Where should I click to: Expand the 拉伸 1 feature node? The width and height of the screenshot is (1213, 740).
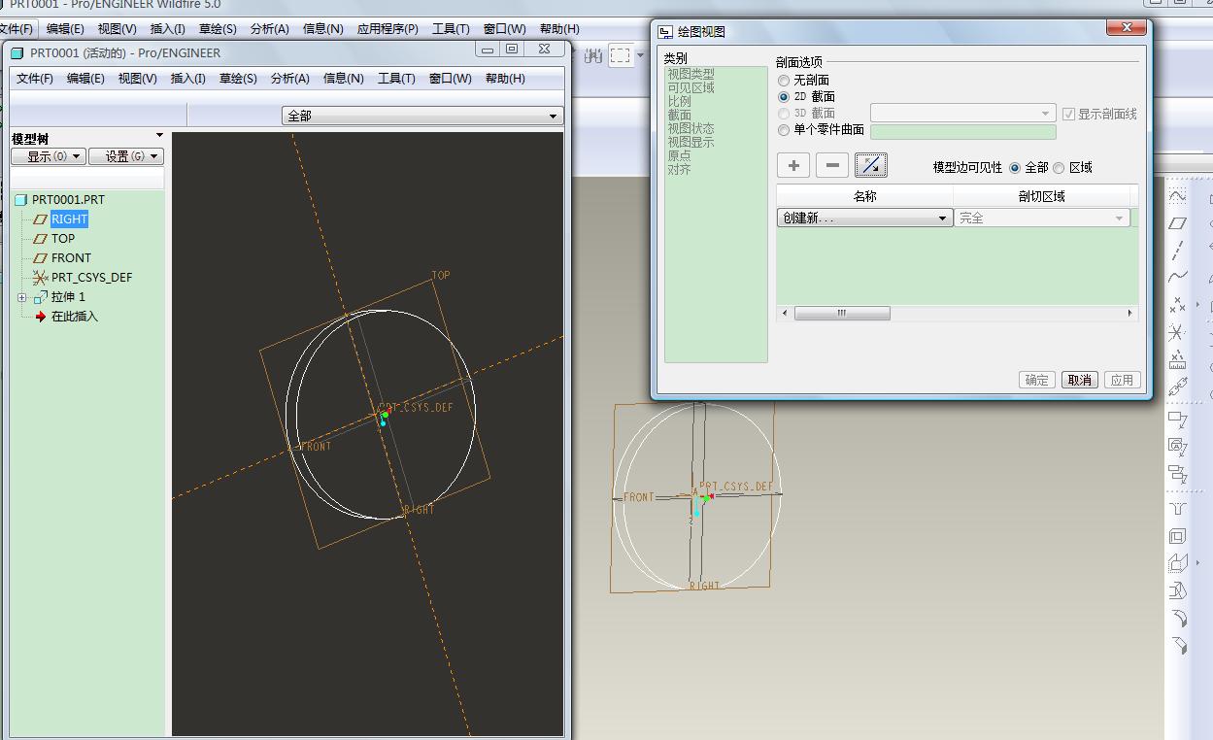click(21, 297)
